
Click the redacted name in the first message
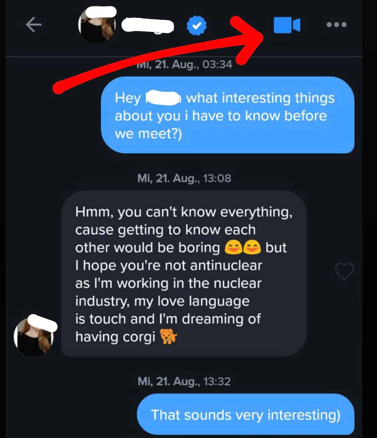tap(163, 98)
